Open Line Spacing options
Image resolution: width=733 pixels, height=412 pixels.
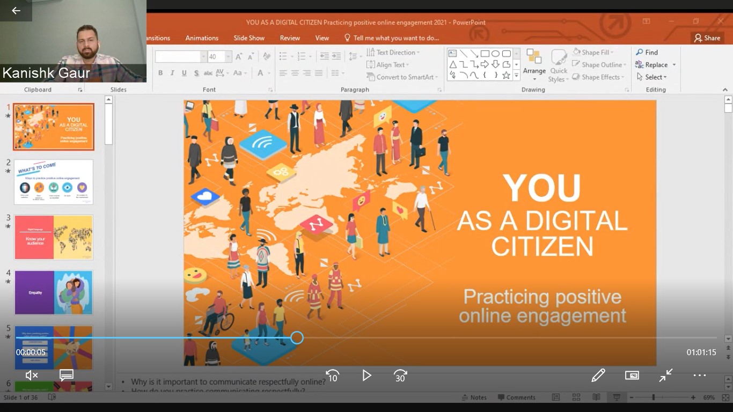[x=354, y=56]
